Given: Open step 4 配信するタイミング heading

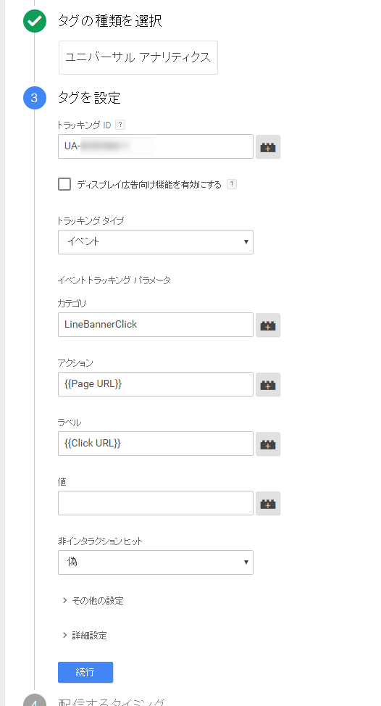Looking at the screenshot, I should (x=112, y=702).
